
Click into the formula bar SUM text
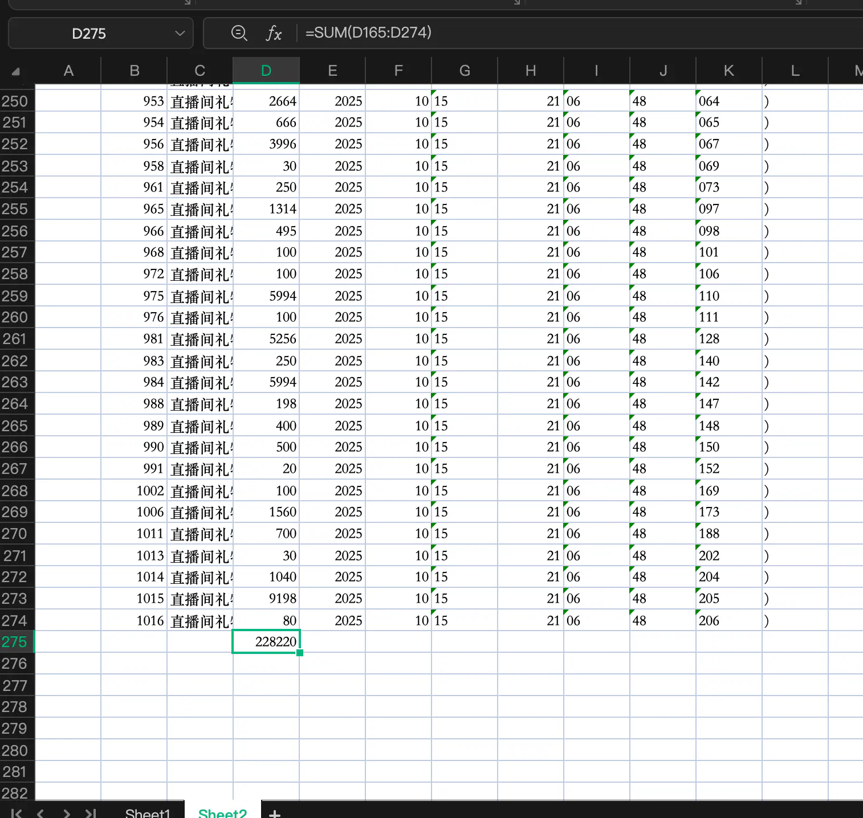[368, 32]
